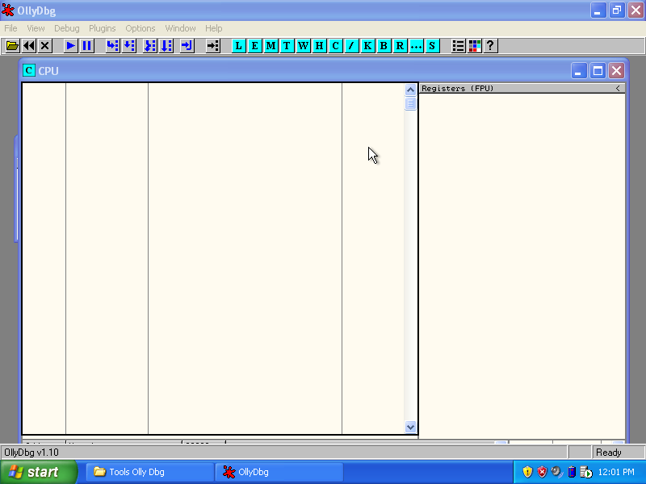The image size is (646, 484).
Task: Click the Step into toolbar icon
Action: click(112, 46)
